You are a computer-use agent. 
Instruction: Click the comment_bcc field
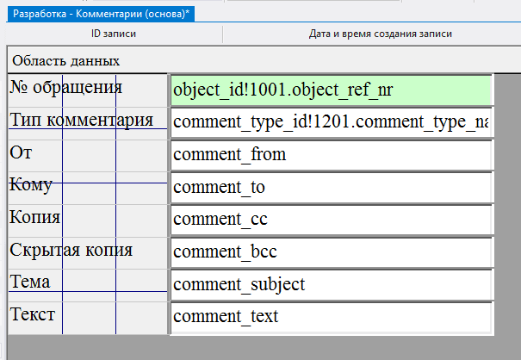click(x=331, y=252)
